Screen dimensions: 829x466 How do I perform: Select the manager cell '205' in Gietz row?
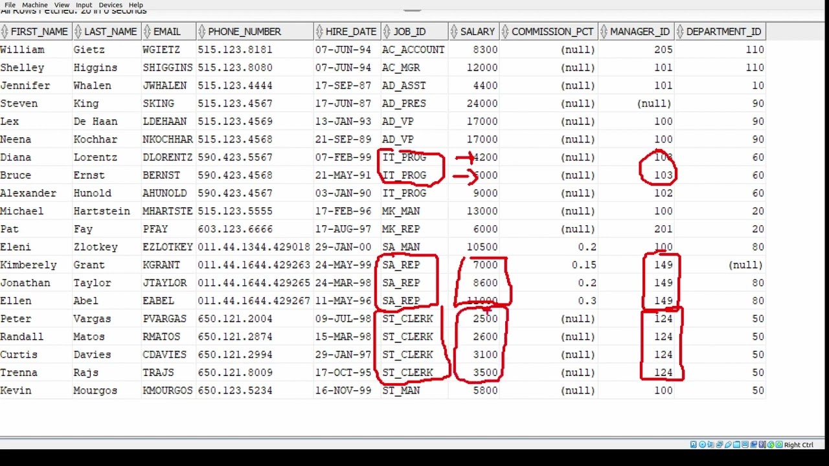tap(663, 49)
